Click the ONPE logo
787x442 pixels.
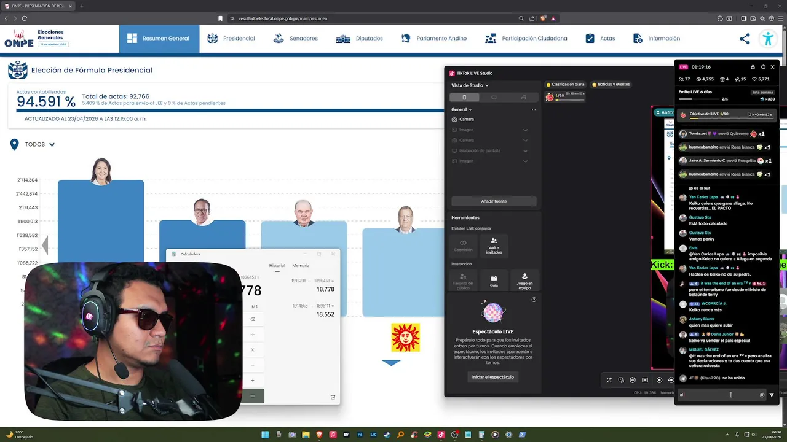(19, 39)
